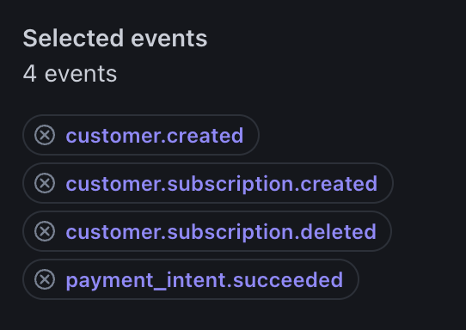Click the X icon on last event chip
The image size is (466, 330).
(x=45, y=279)
